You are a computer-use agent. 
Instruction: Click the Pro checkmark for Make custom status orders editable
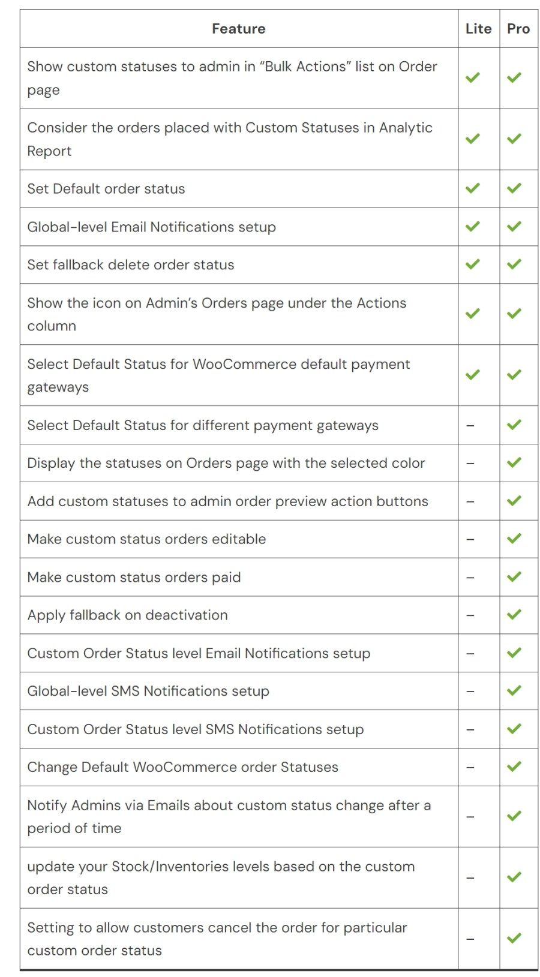514,539
